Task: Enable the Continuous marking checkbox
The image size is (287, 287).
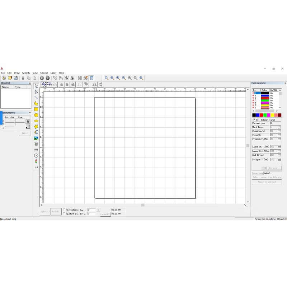Action: [x=64, y=210]
